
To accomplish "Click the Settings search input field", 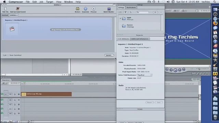I will coord(142,12).
